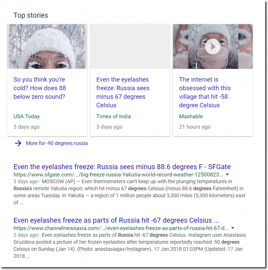The image size is (268, 270).
Task: Click the 'Top stories' heading
Action: pyautogui.click(x=31, y=15)
